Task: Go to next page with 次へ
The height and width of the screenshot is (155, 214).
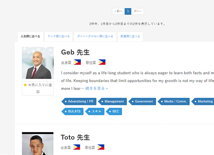Action: pos(137,11)
